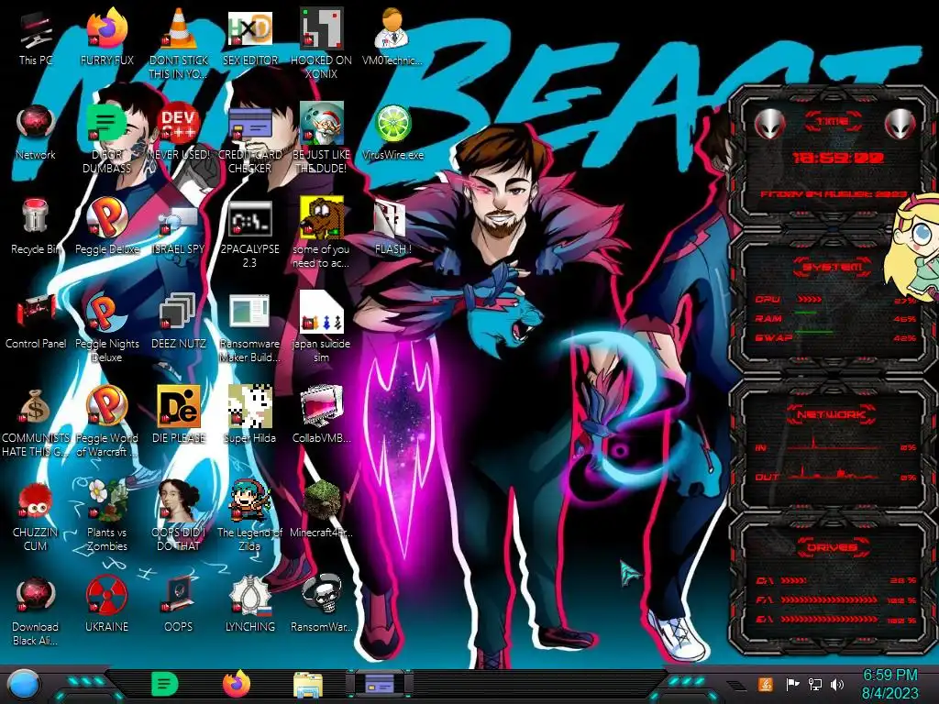Click the right alien head on TIME widget
The height and width of the screenshot is (704, 939).
click(x=900, y=124)
